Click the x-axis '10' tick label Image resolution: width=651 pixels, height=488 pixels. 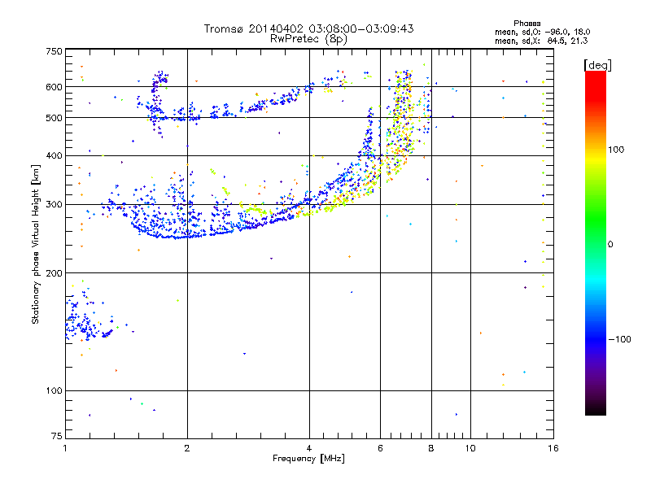click(x=470, y=448)
